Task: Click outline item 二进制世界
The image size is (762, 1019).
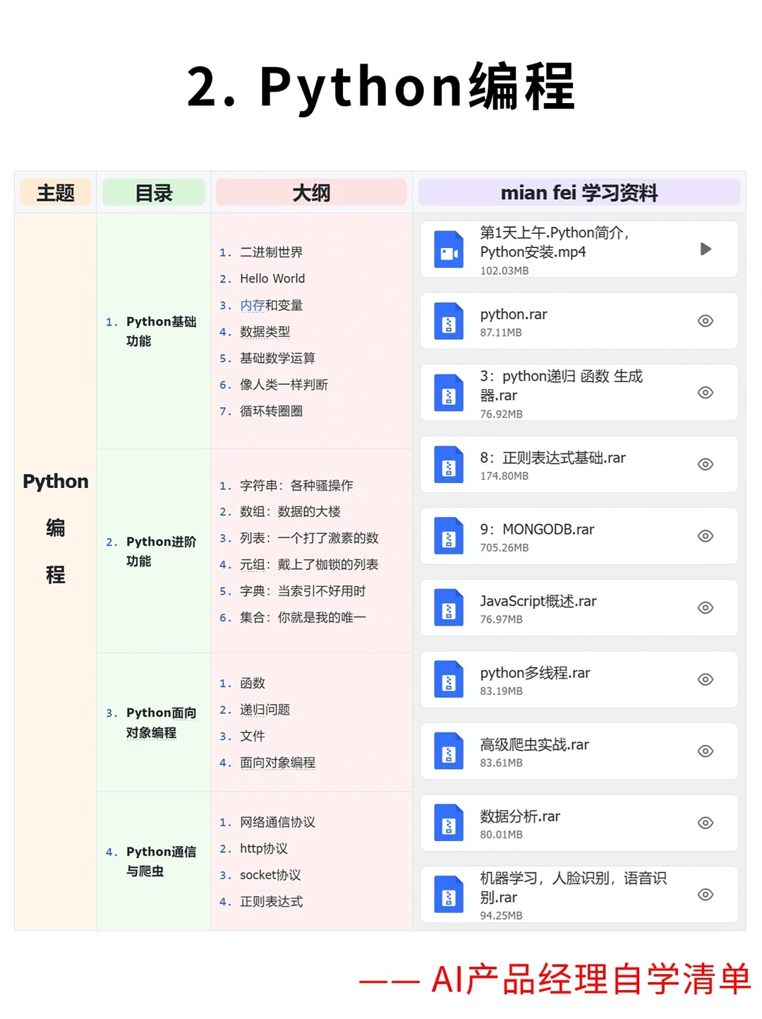Action: coord(271,252)
